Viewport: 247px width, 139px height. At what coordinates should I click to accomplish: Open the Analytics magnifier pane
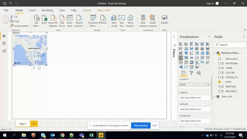[199, 73]
